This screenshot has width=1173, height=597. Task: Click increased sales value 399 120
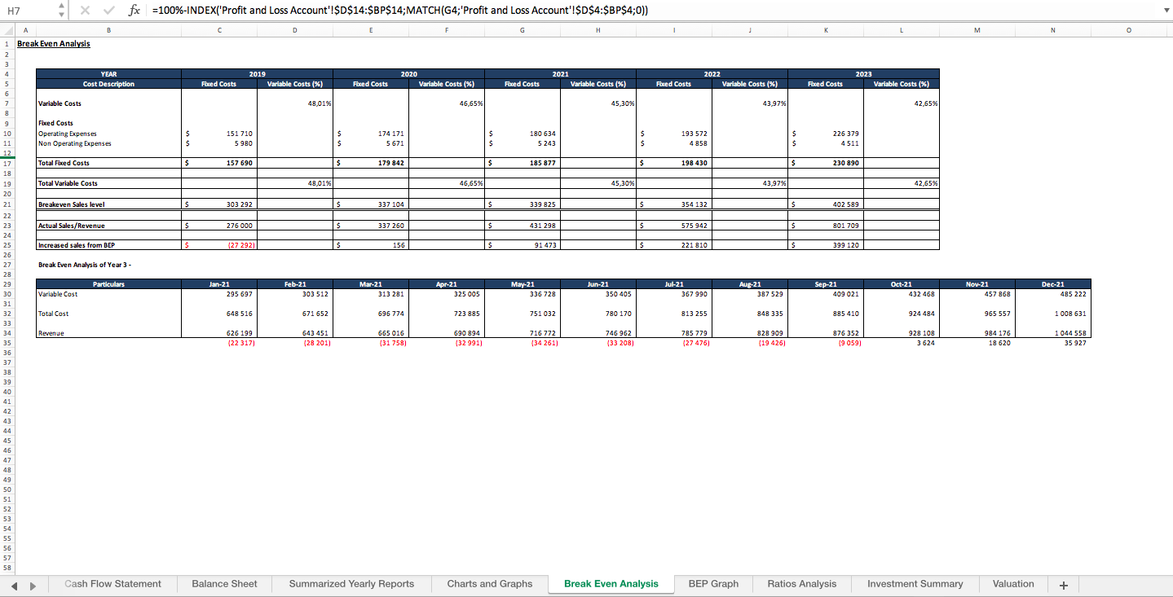[x=825, y=245]
